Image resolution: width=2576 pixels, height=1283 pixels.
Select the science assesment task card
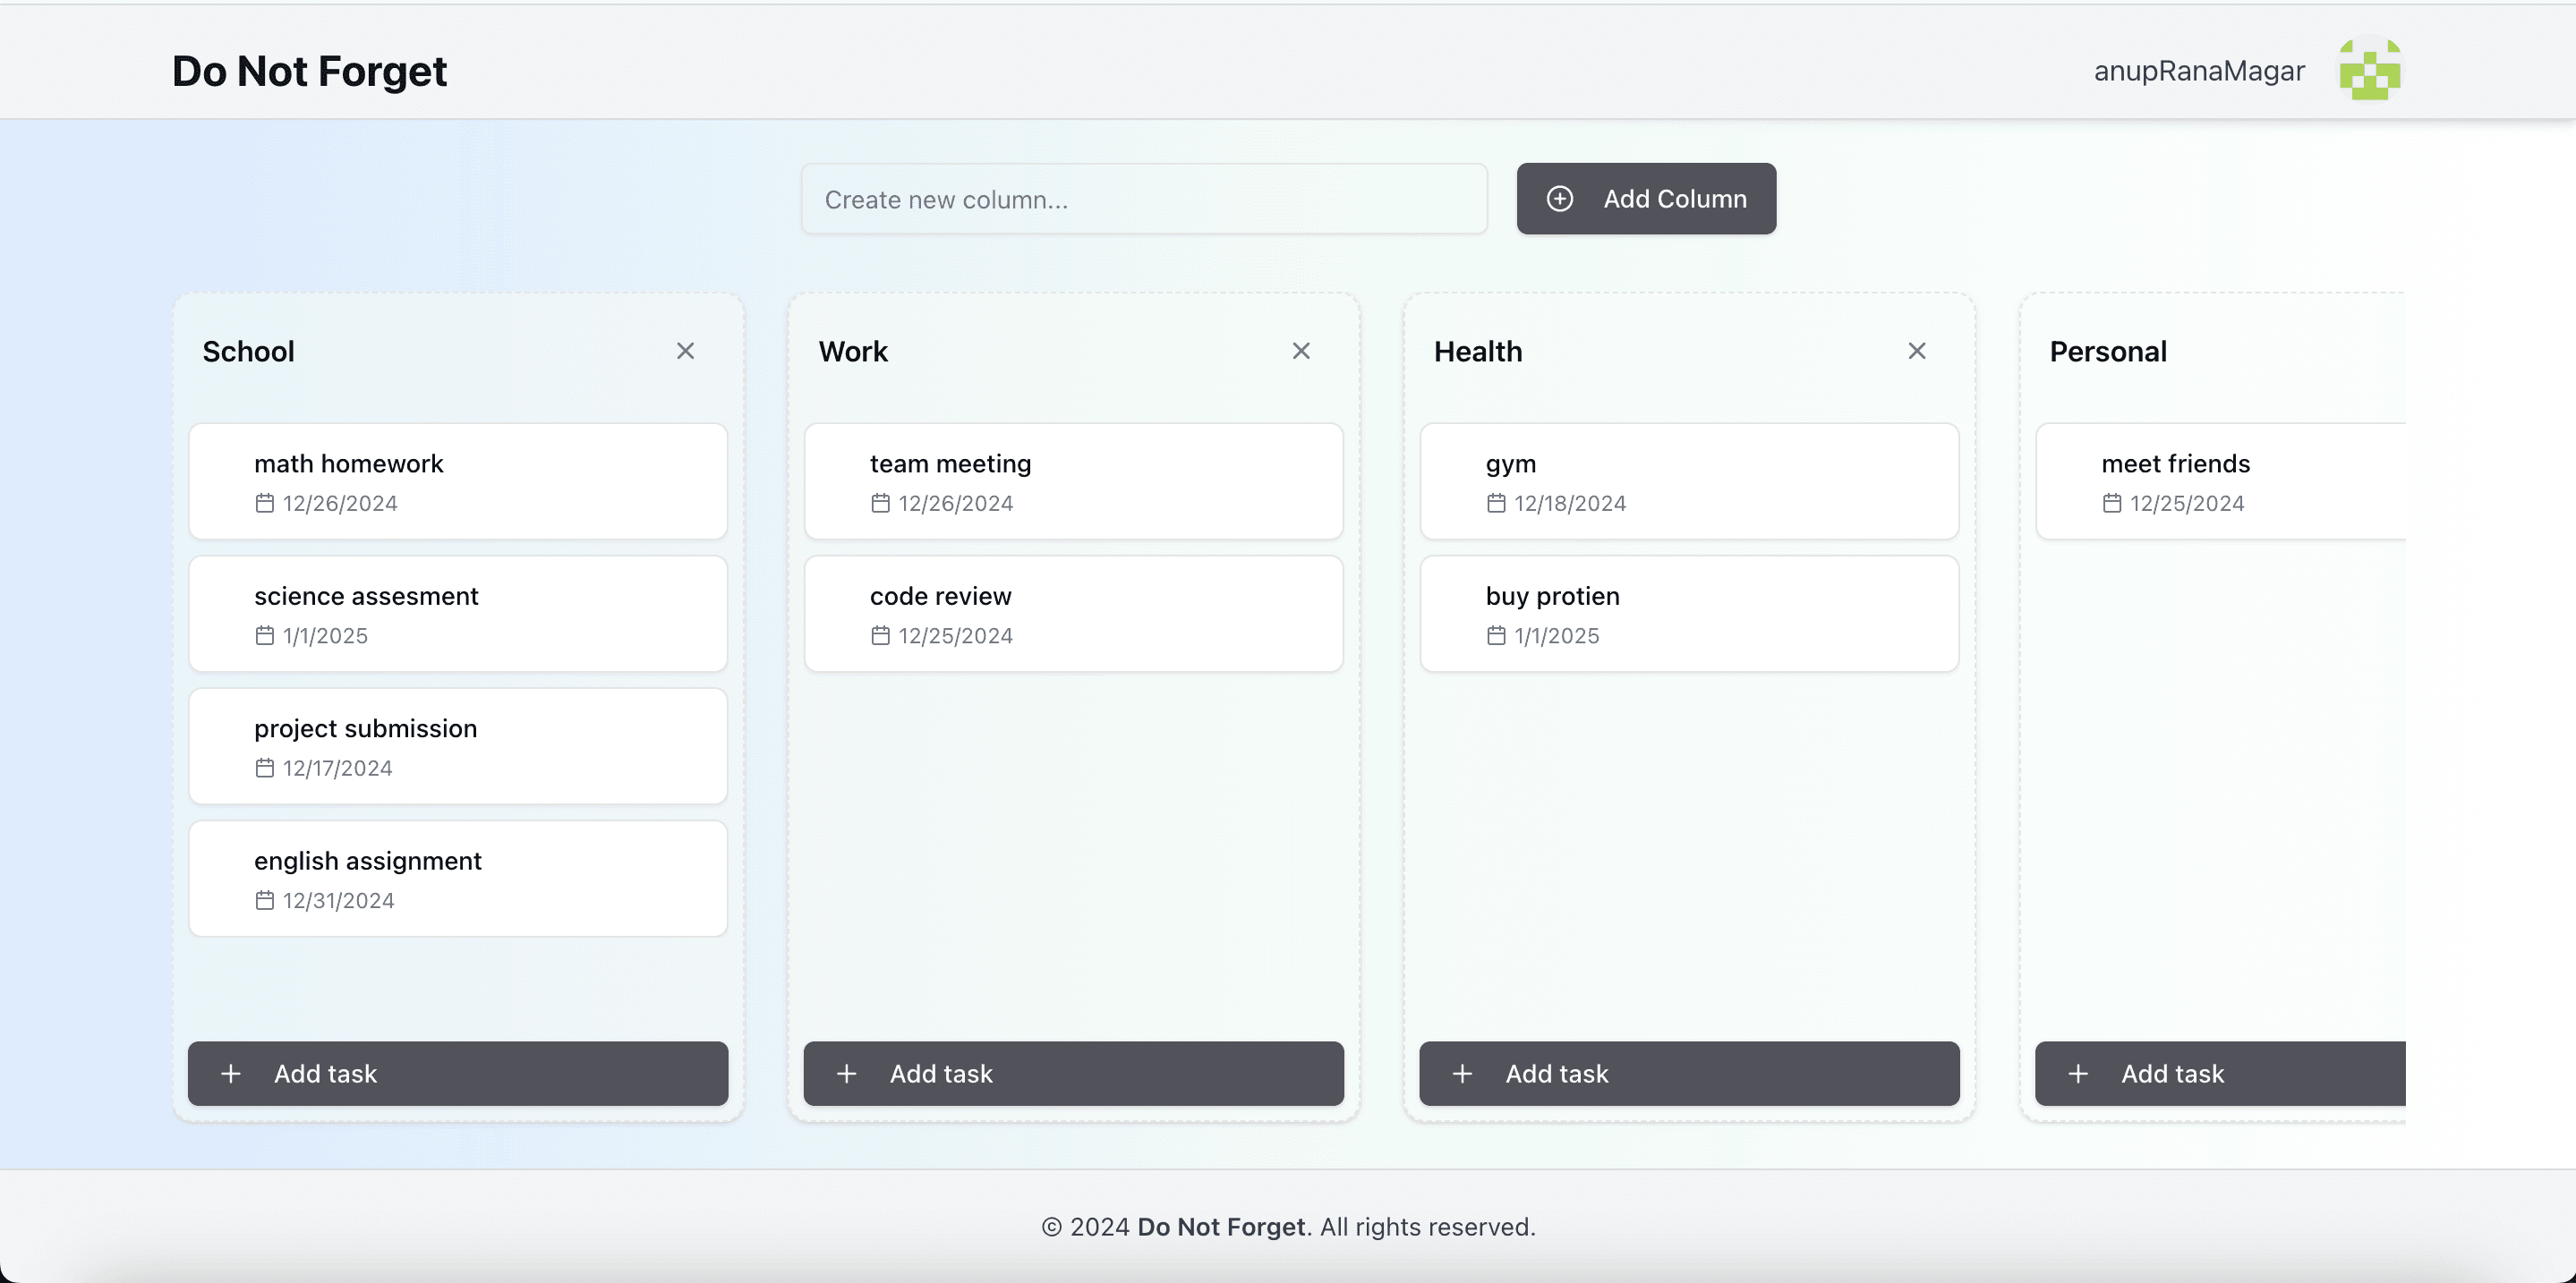point(457,614)
